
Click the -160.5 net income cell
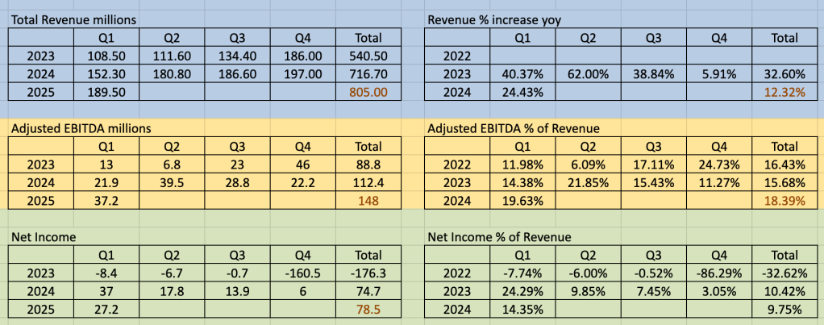[302, 273]
